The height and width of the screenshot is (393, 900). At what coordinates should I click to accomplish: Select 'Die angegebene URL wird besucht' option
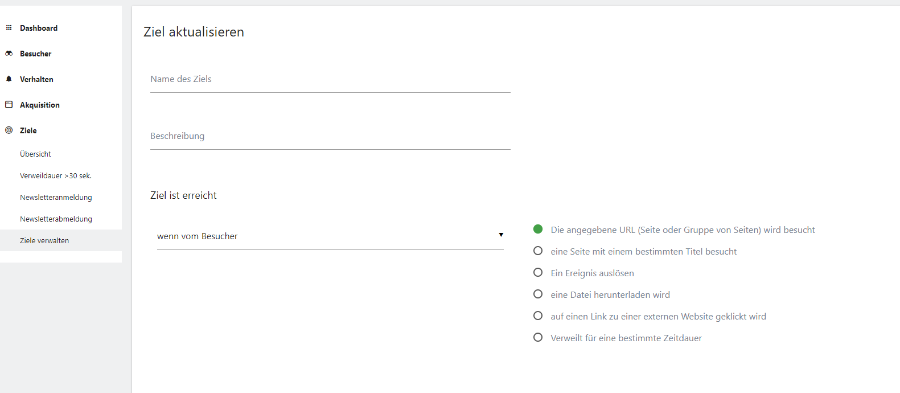click(538, 230)
